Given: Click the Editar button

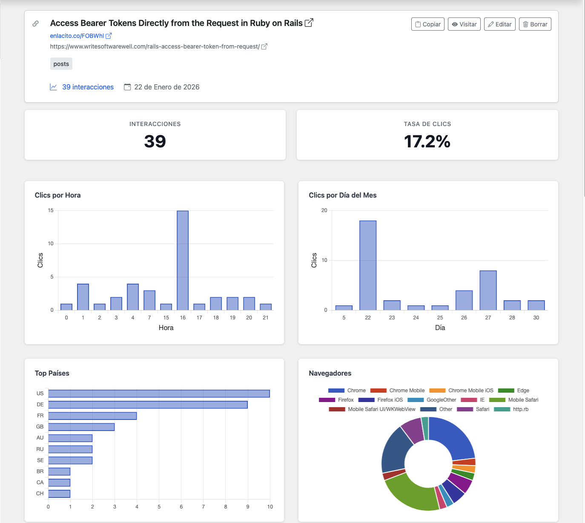Looking at the screenshot, I should tap(499, 24).
